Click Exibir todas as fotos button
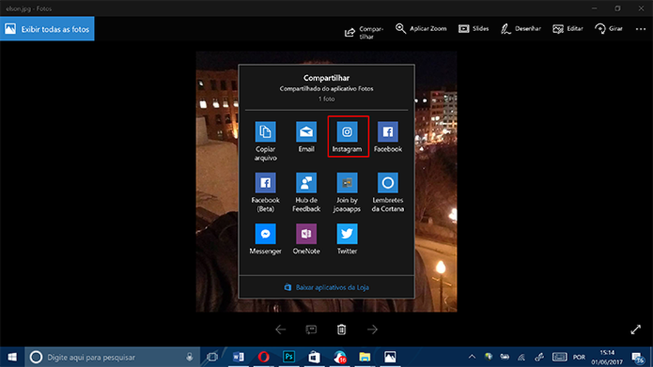Image resolution: width=653 pixels, height=367 pixels. 47,28
